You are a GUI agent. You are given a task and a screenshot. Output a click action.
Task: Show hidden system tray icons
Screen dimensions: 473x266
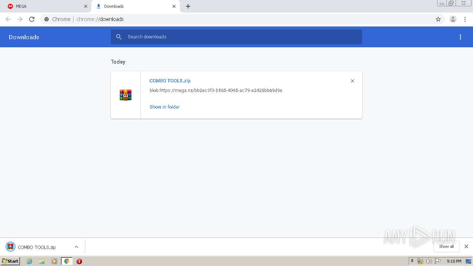tap(412, 261)
